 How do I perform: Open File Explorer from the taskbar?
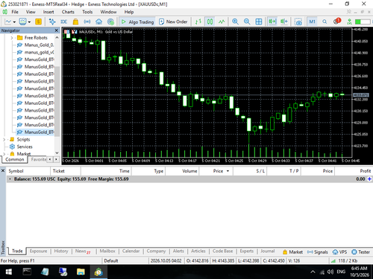click(81, 272)
